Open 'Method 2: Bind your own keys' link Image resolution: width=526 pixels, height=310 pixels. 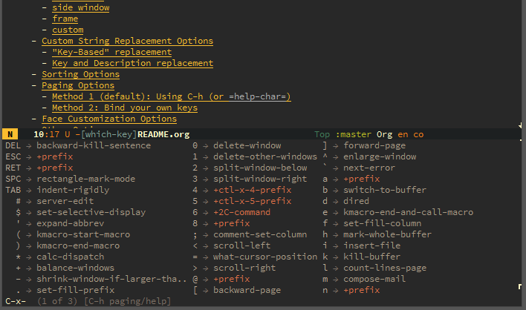coord(125,108)
